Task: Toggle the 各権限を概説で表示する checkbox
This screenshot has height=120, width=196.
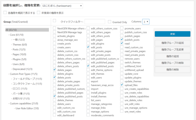Action: pos(5,13)
